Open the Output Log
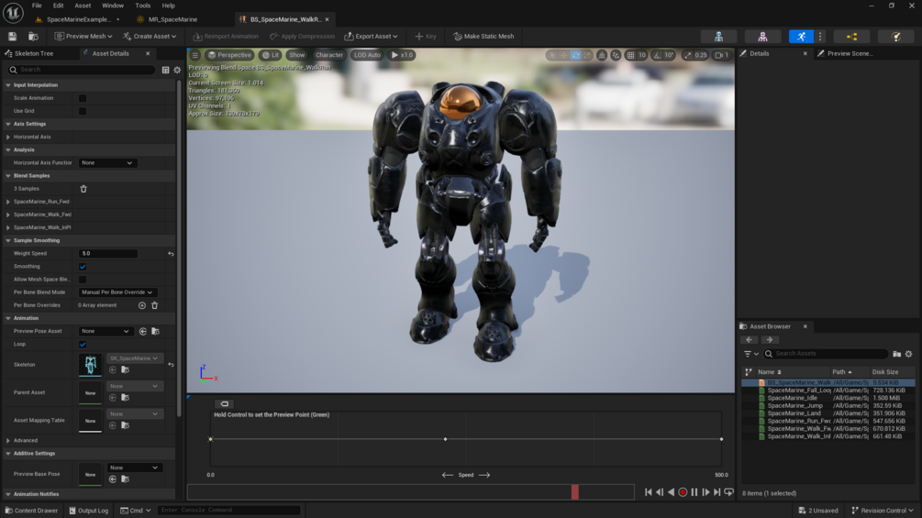This screenshot has width=922, height=518. pyautogui.click(x=89, y=511)
